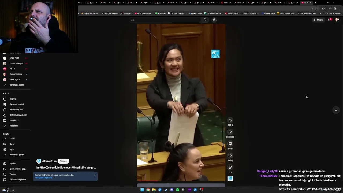Open Daha sonra izle list
Viewport: 343px width, 193px height.
16,110
